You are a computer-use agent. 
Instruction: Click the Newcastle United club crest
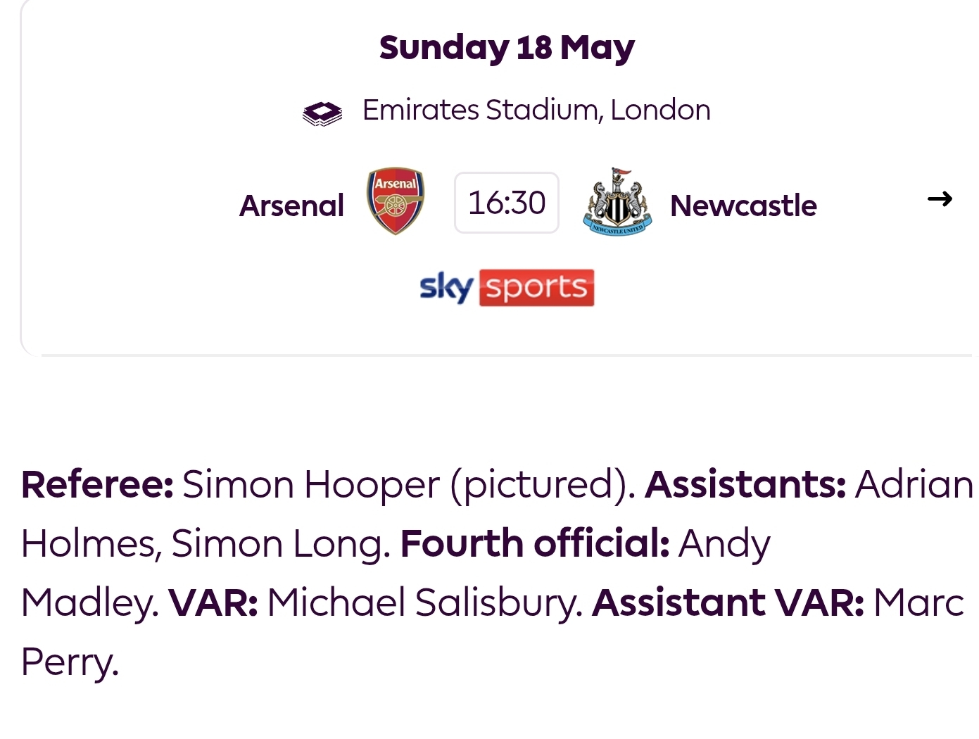[x=617, y=201]
